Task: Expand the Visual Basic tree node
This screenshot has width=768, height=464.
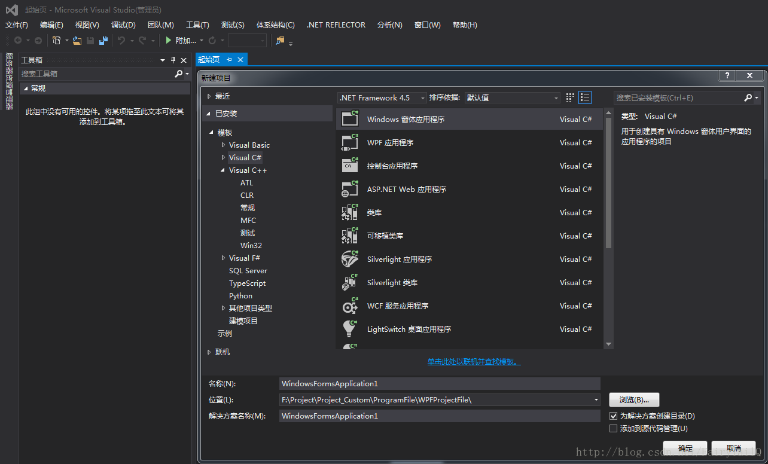Action: 223,145
